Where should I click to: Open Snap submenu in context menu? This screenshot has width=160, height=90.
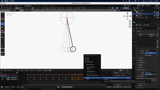(92, 80)
